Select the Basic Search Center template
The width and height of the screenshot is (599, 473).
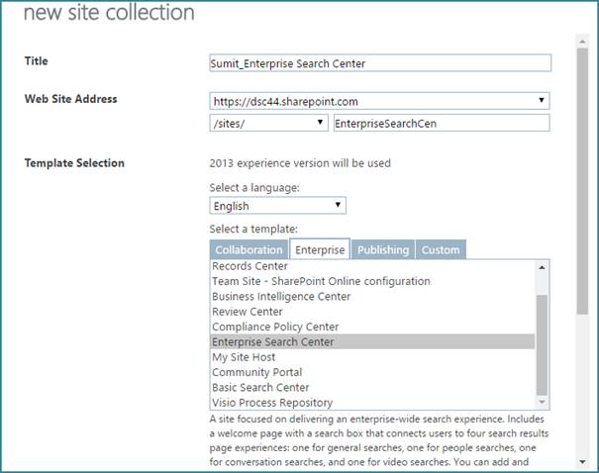pyautogui.click(x=372, y=387)
